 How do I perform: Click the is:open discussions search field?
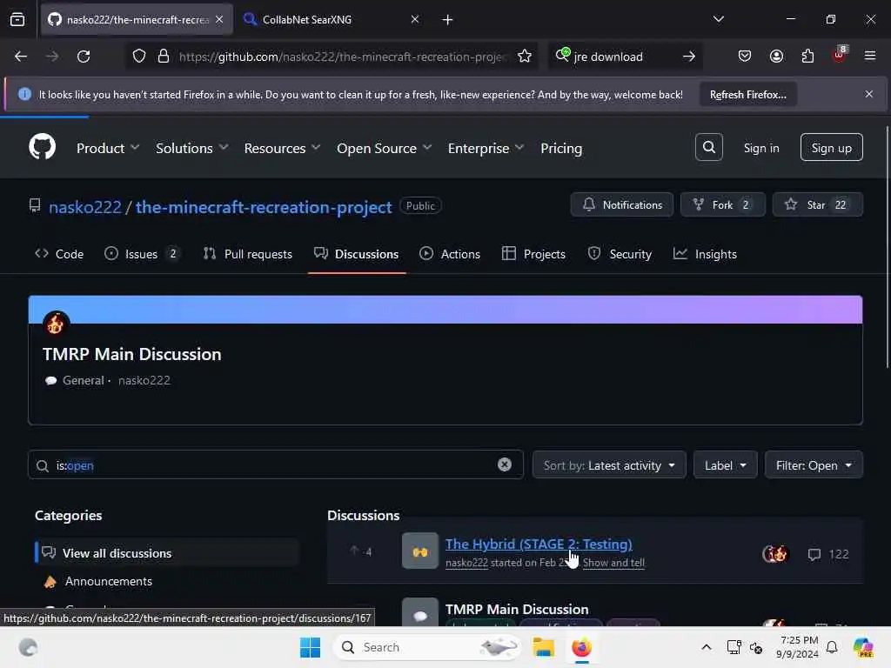tap(276, 465)
